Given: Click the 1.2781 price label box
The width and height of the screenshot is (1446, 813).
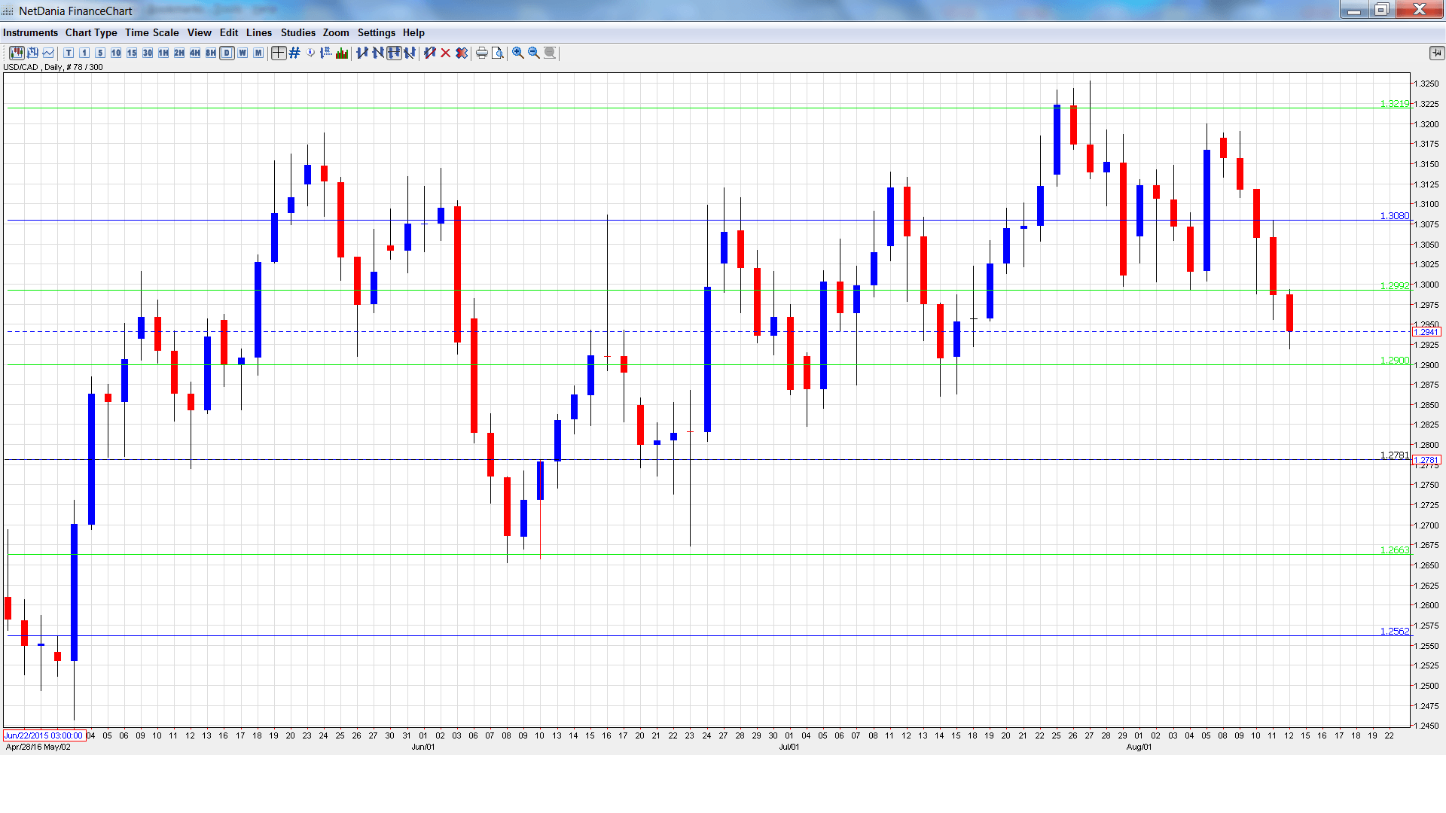Looking at the screenshot, I should pyautogui.click(x=1426, y=460).
